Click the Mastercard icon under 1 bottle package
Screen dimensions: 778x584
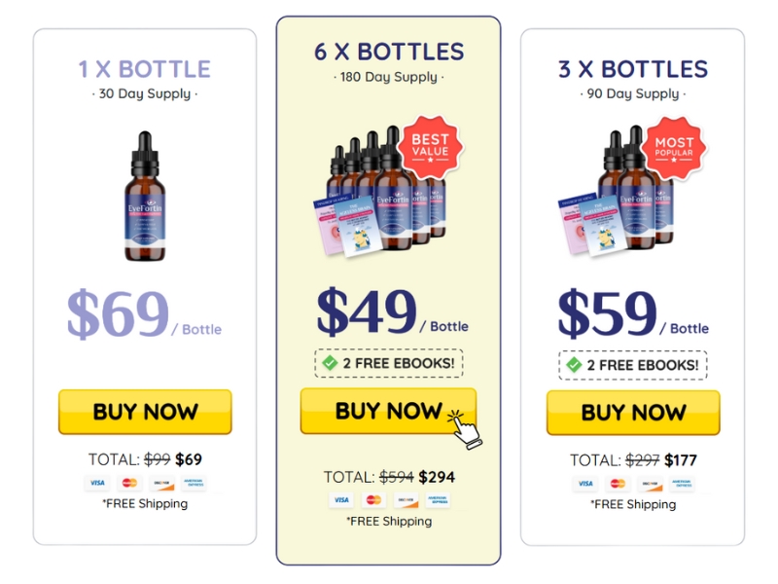129,483
